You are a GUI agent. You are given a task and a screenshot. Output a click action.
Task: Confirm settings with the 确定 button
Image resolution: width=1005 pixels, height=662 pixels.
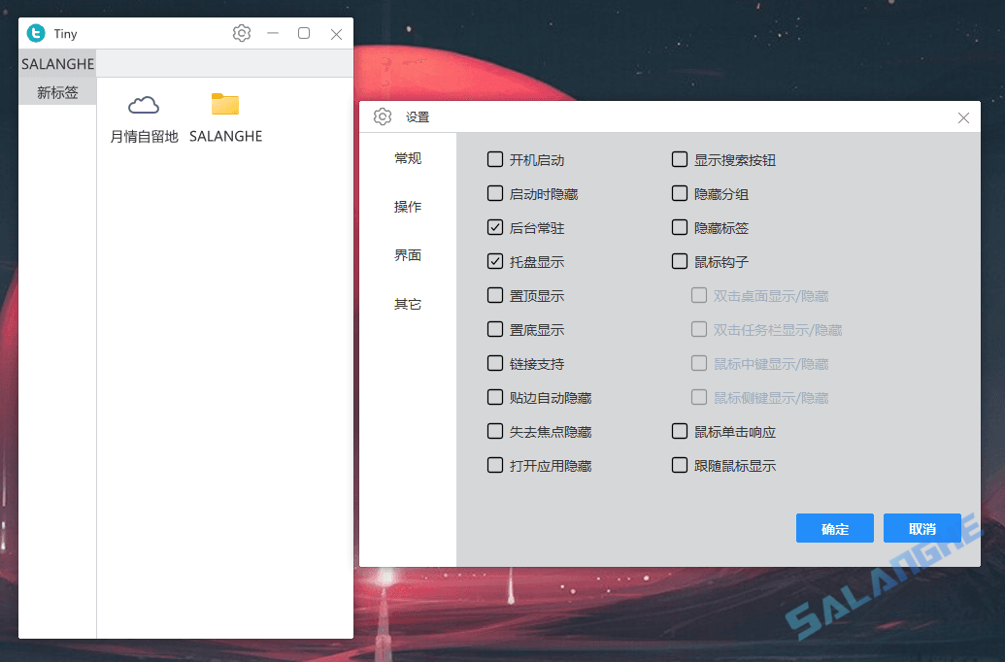click(x=834, y=528)
